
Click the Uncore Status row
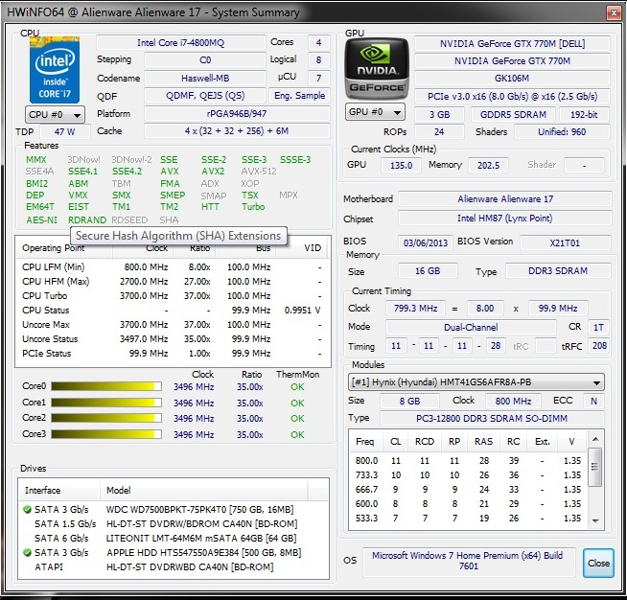pos(173,339)
